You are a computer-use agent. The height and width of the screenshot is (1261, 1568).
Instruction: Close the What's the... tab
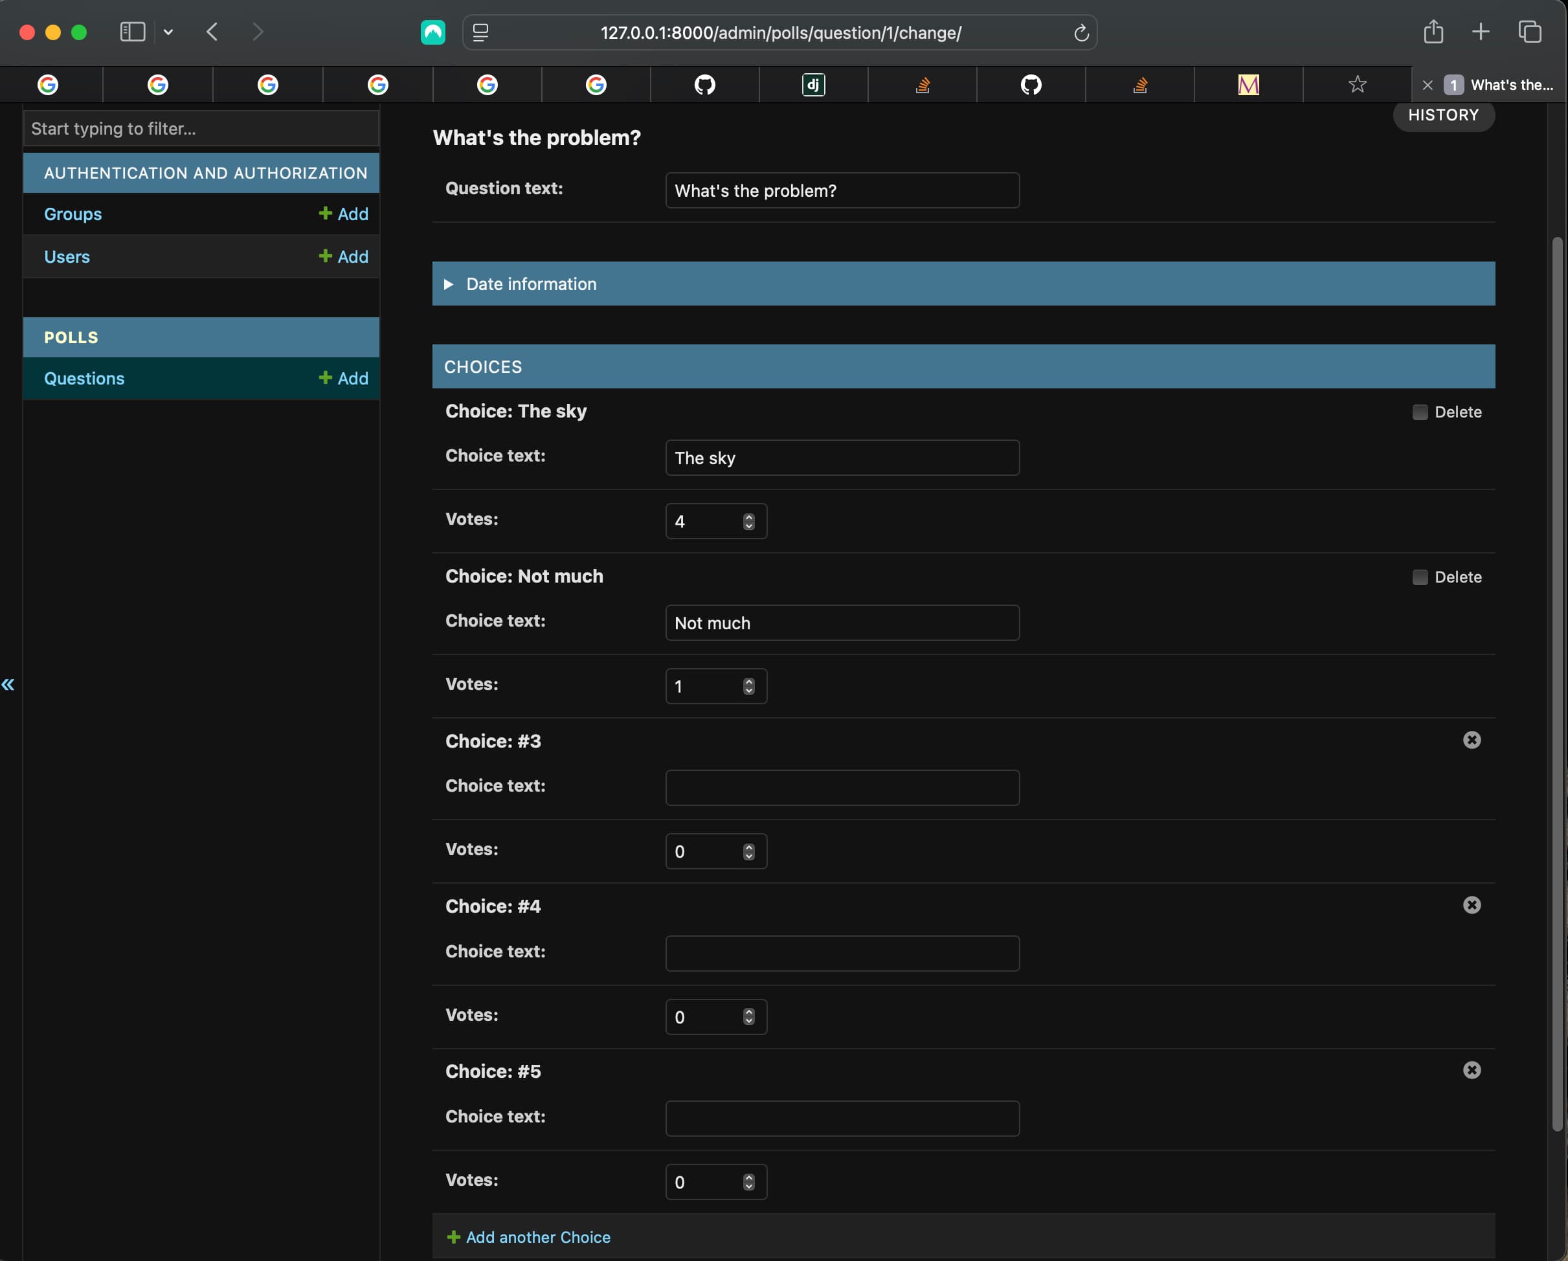[x=1428, y=85]
